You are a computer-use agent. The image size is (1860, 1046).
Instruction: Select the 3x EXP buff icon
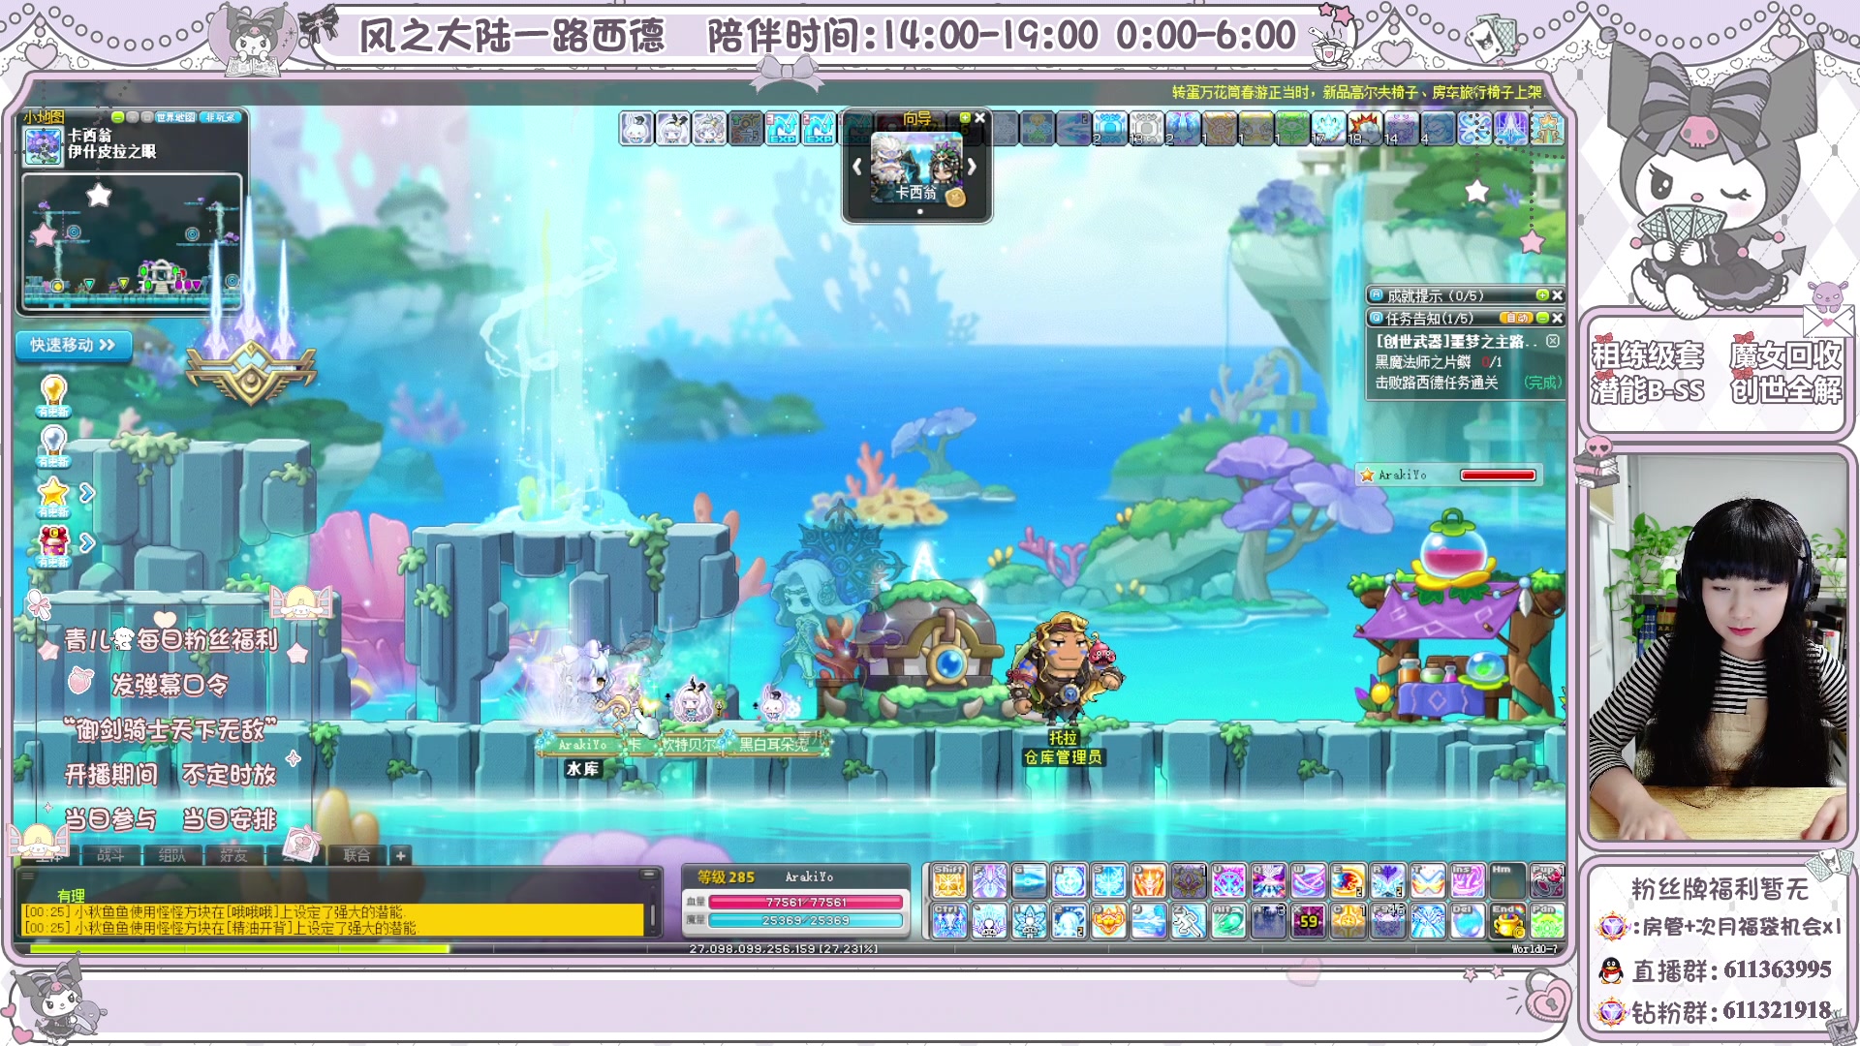point(783,128)
